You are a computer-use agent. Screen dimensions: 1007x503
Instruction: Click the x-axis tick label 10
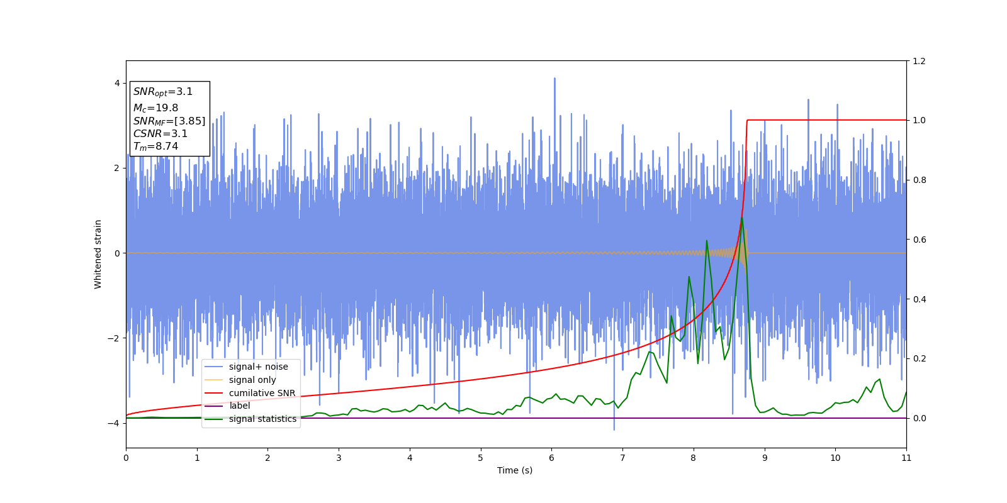(835, 458)
